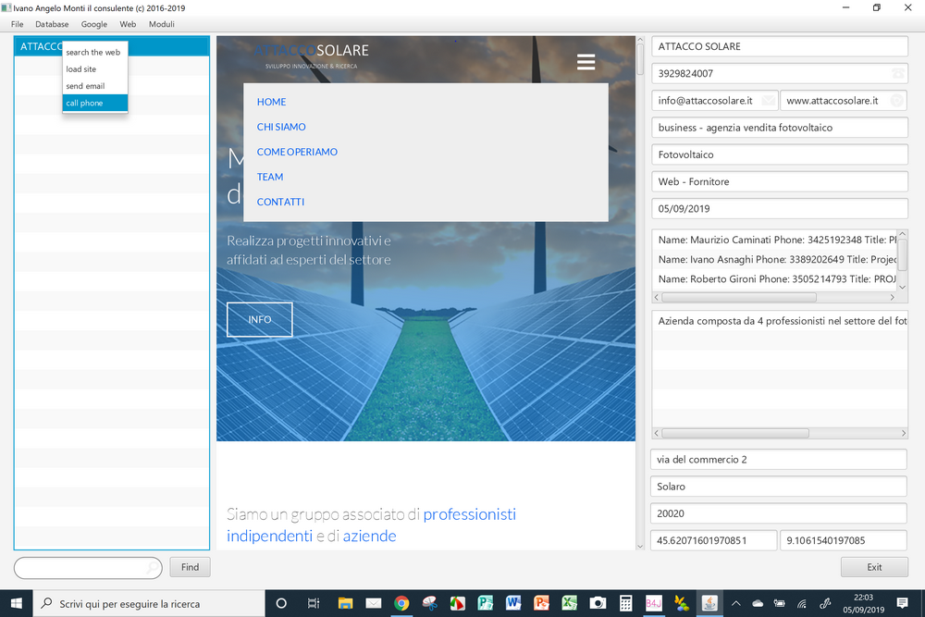925x617 pixels.
Task: Click the Web - Fornitore field
Action: click(x=779, y=181)
